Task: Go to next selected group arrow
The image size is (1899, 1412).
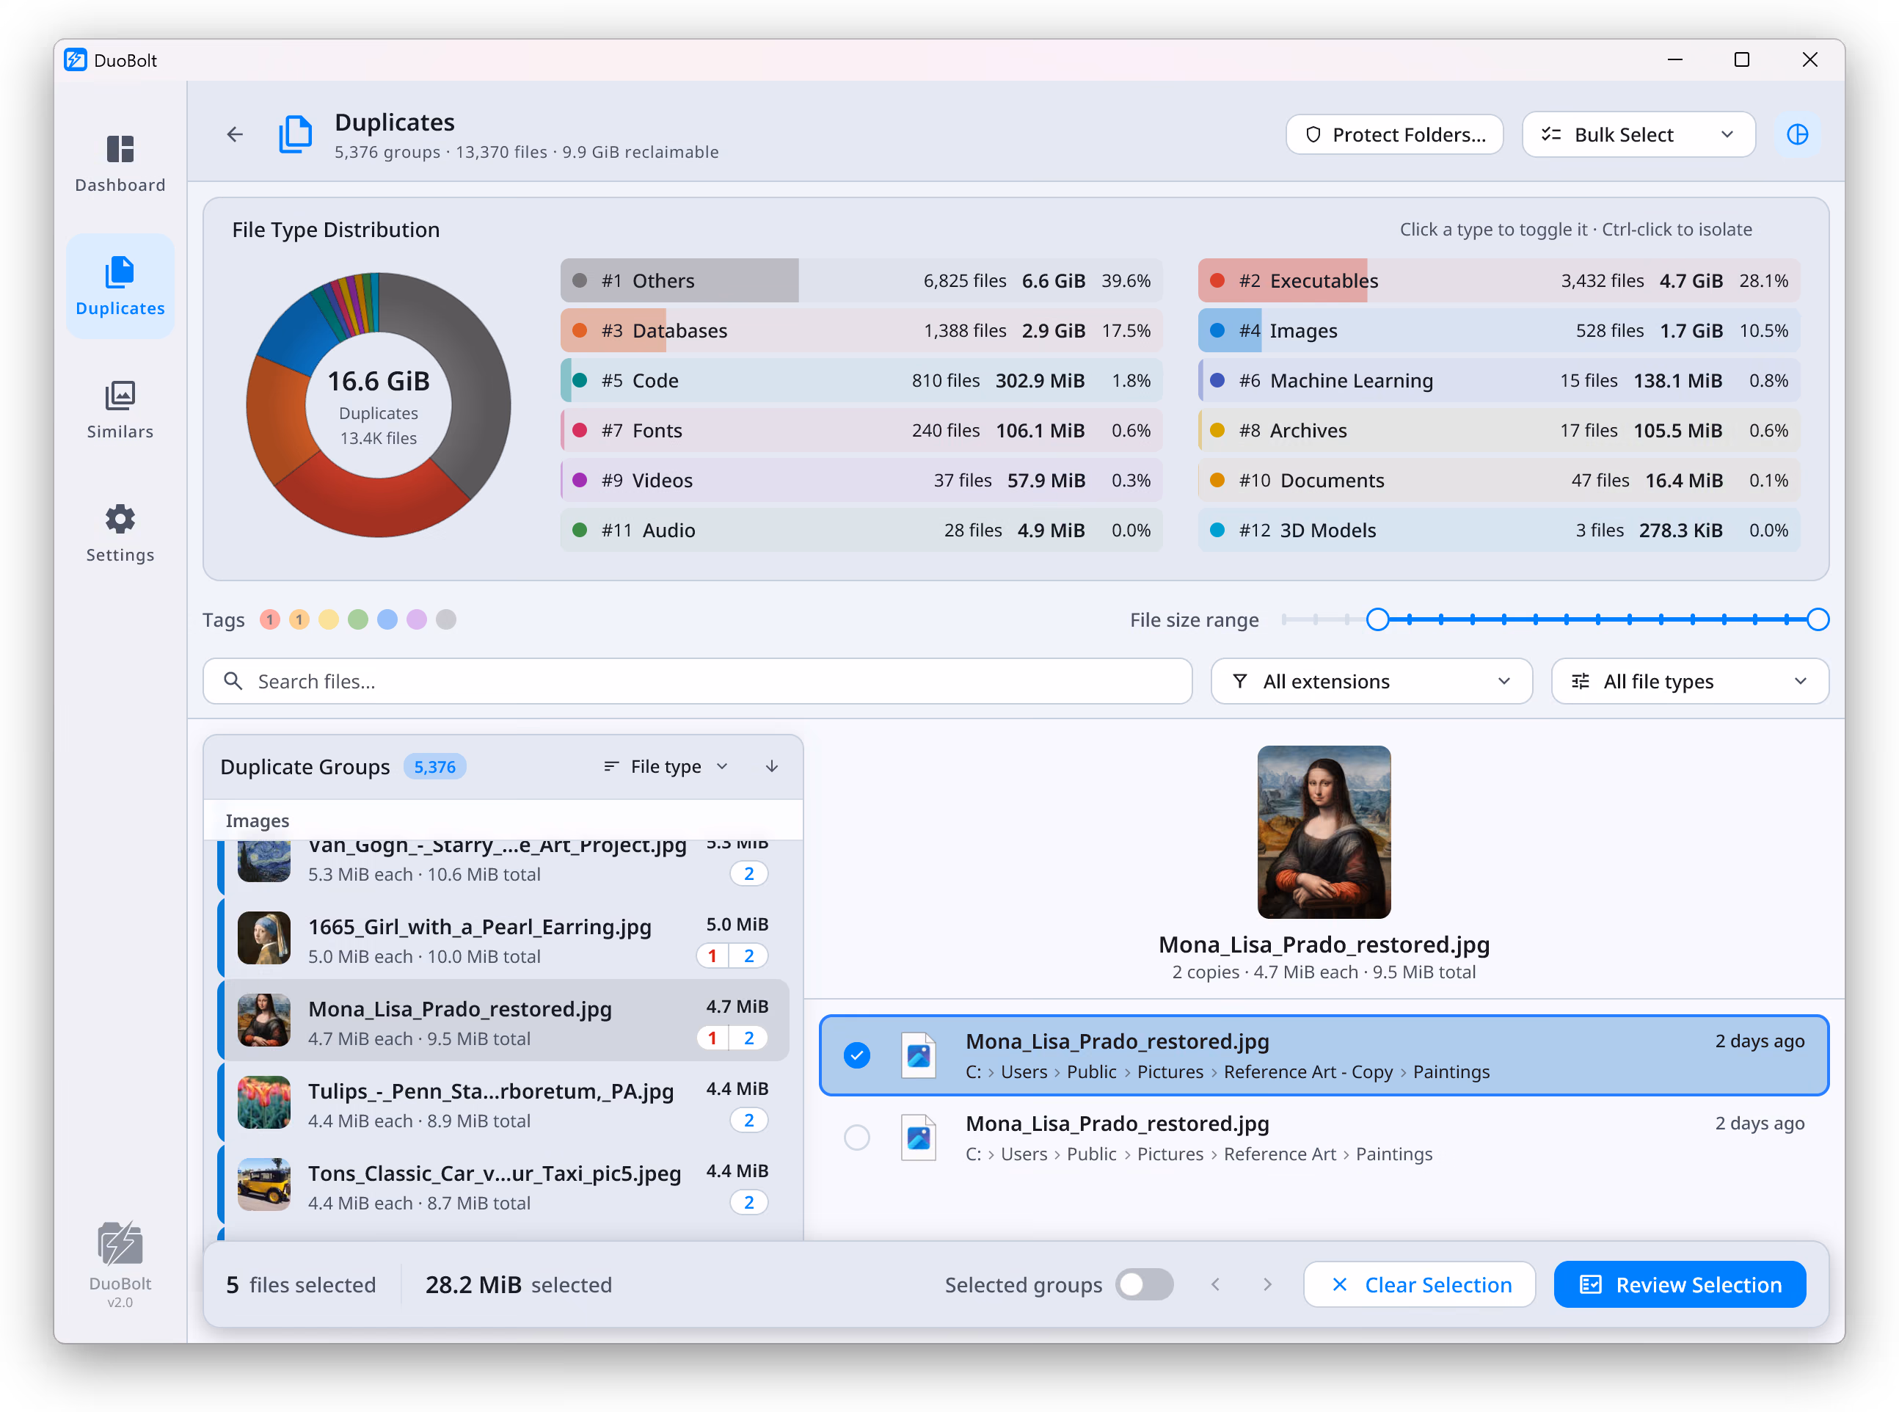Action: (x=1266, y=1284)
